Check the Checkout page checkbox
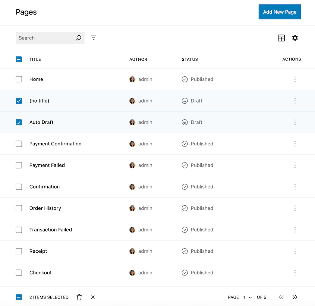Image resolution: width=315 pixels, height=306 pixels. coord(19,273)
